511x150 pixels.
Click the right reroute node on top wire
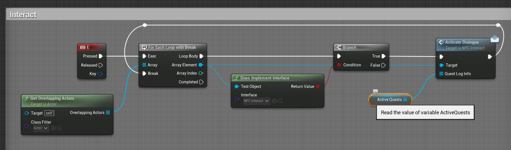point(498,25)
